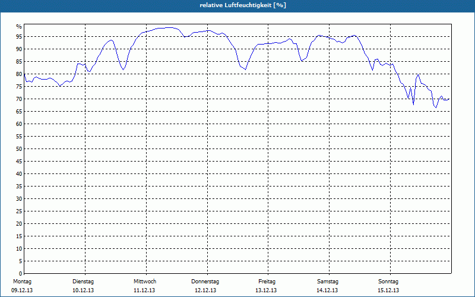475x297 pixels.
Task: Click the 'Freitag' day label
Action: pyautogui.click(x=267, y=282)
